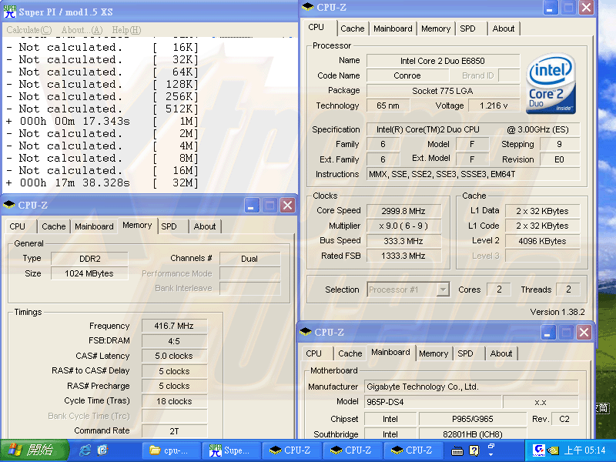
Task: Click the Mainboard CPU-Z window title icon
Action: (305, 332)
